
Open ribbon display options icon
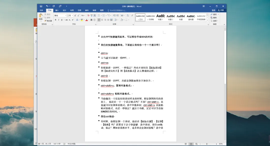coord(204,6)
